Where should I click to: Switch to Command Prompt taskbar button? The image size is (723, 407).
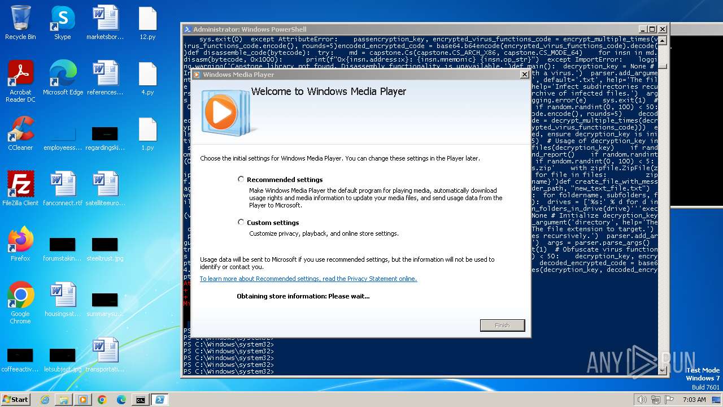tap(141, 400)
